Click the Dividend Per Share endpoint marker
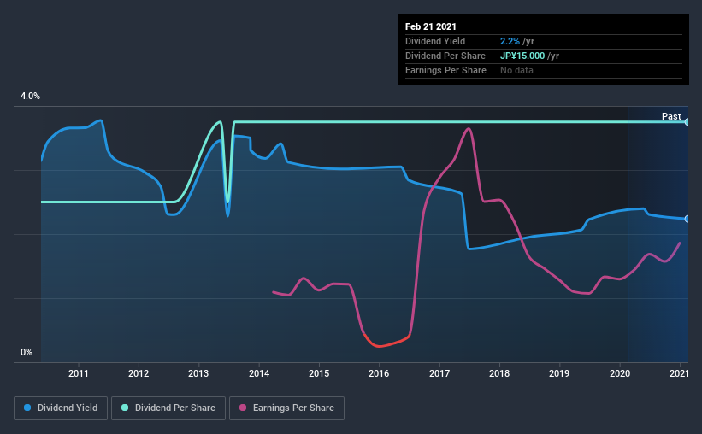Image resolution: width=702 pixels, height=434 pixels. pyautogui.click(x=687, y=121)
